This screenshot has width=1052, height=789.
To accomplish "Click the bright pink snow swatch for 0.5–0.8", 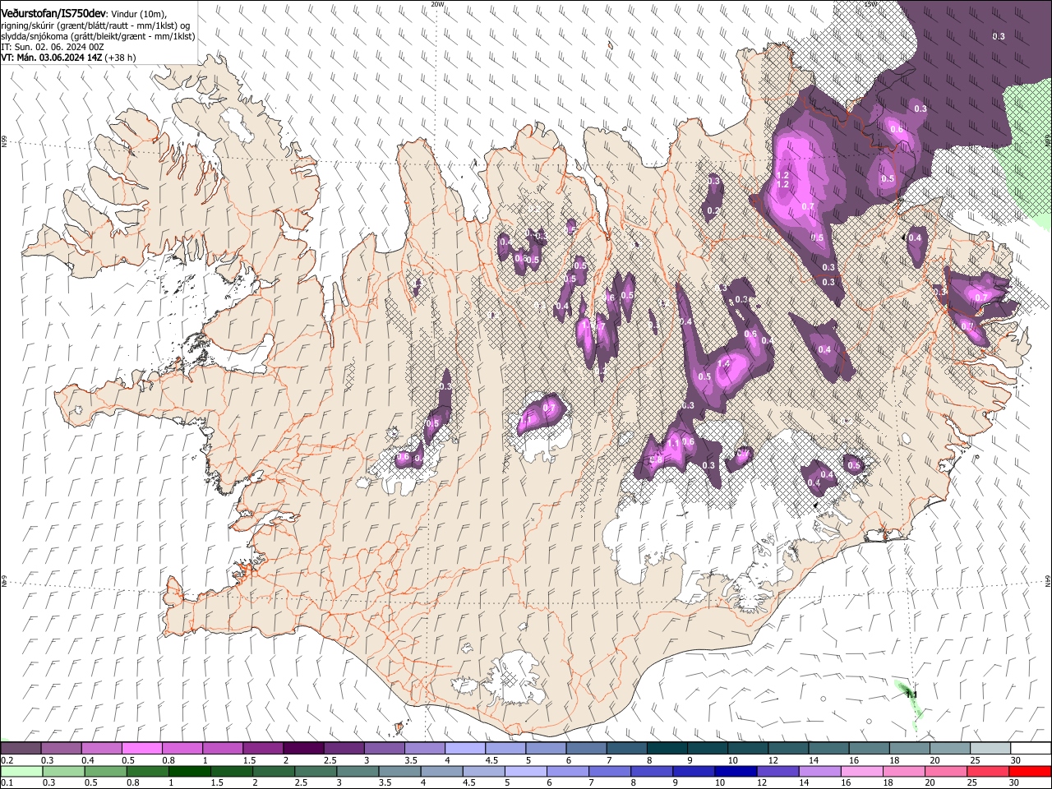I will click(x=142, y=748).
